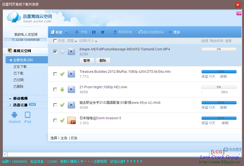
Task: Click 续期 renew for 日本娃娃
Action: pos(225,123)
